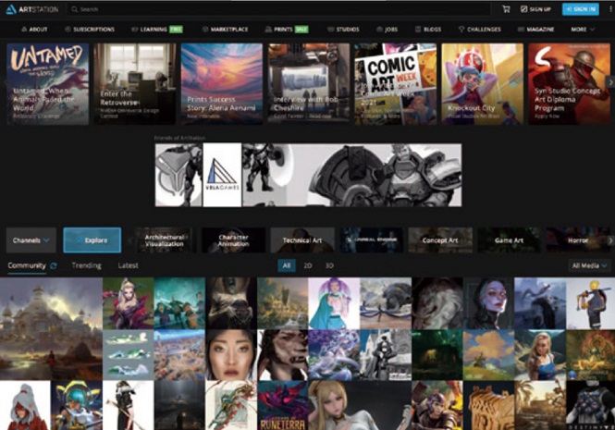Focus the Search input field
615x430 pixels.
tap(278, 9)
